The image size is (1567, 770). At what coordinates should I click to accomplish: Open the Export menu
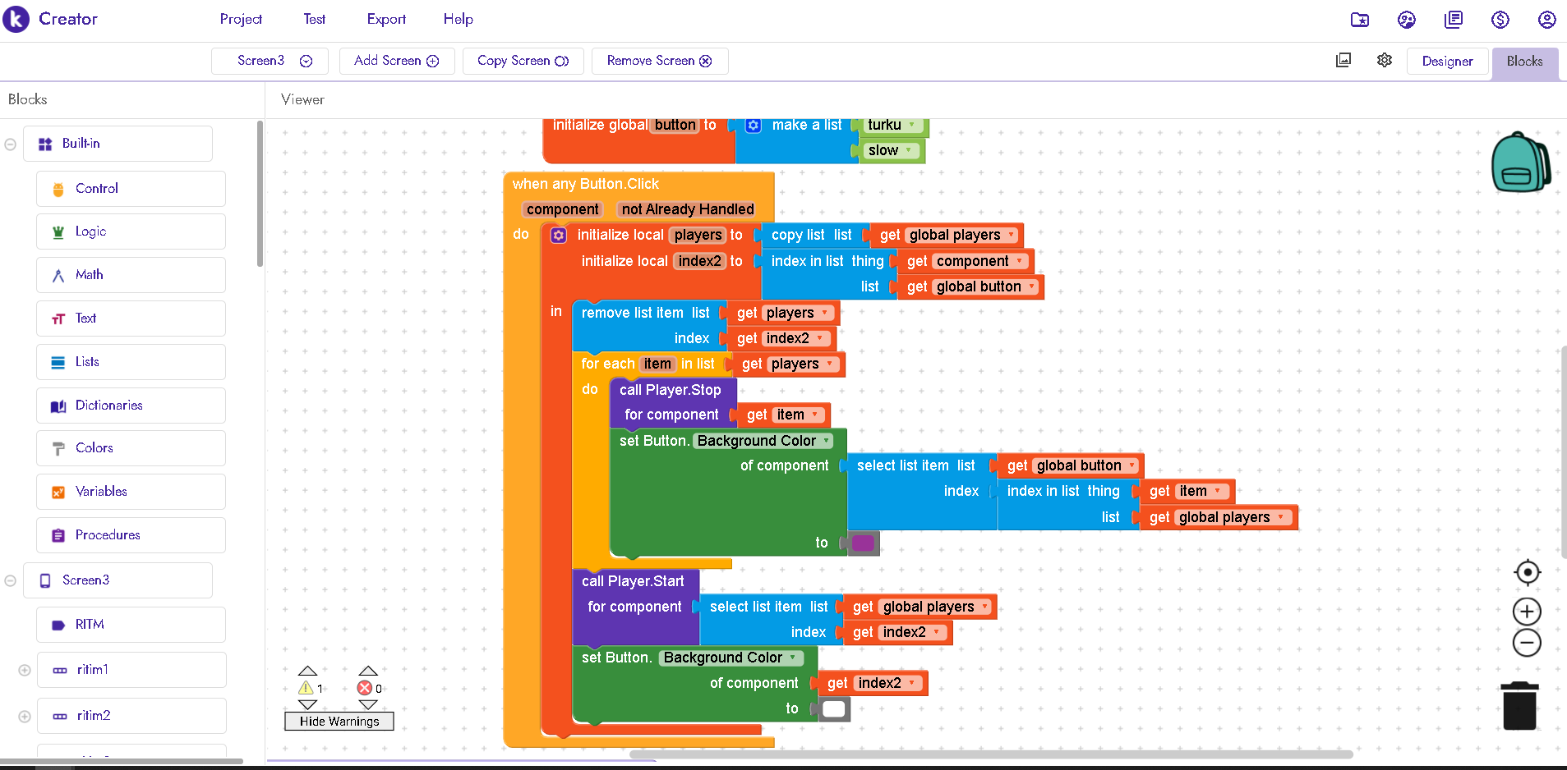tap(386, 19)
